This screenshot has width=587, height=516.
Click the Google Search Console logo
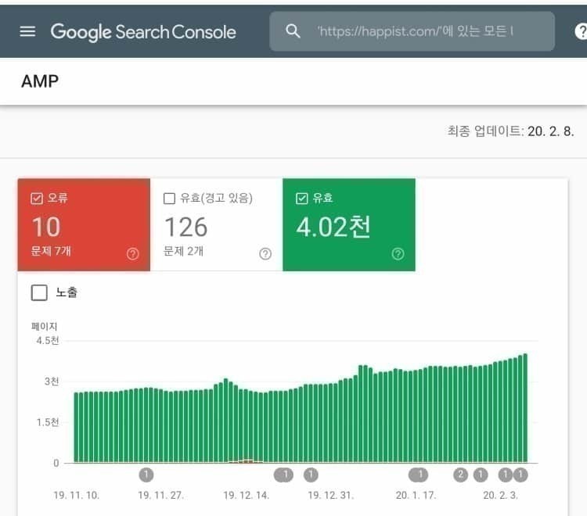point(143,31)
